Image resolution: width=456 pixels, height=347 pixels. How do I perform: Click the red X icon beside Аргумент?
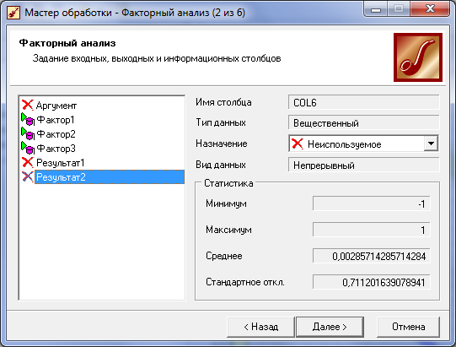[x=28, y=105]
